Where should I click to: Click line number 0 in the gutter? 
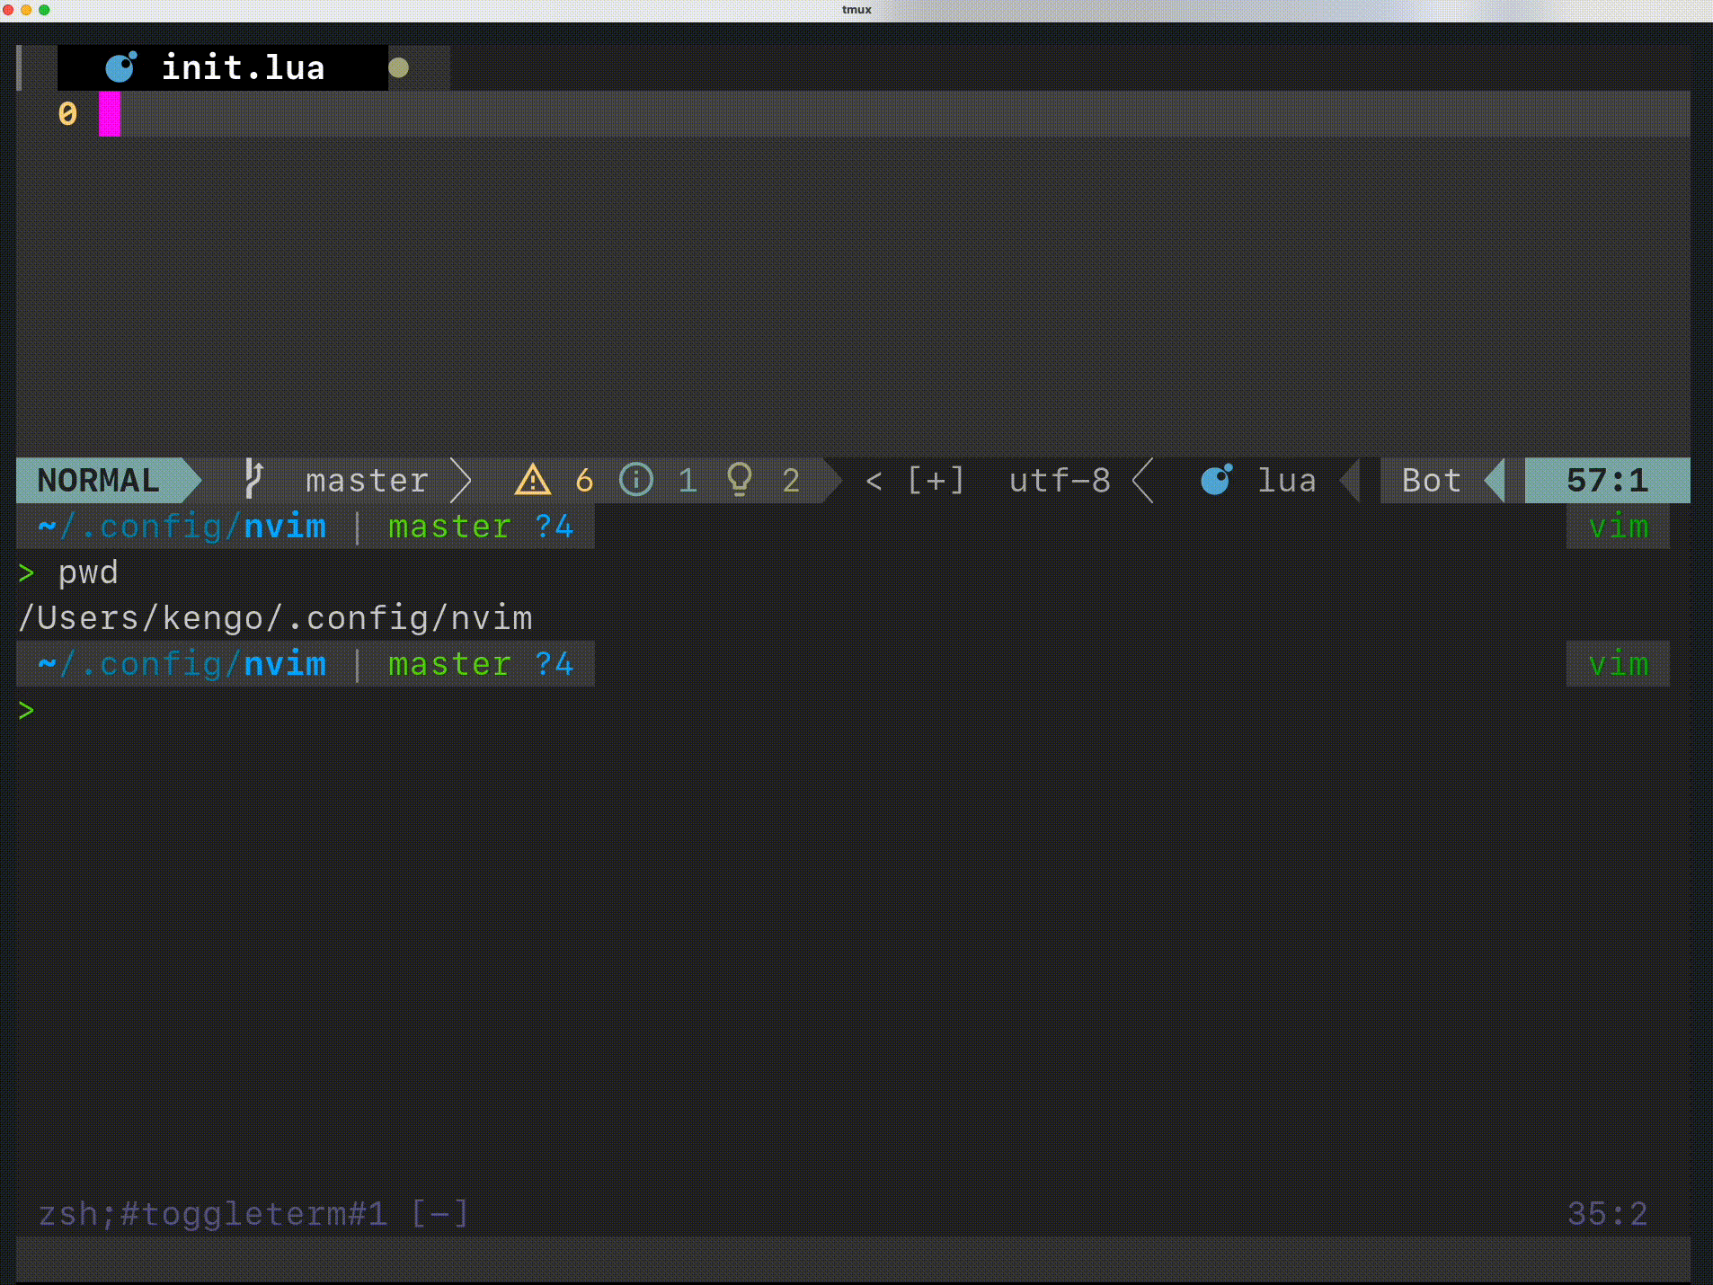coord(67,114)
